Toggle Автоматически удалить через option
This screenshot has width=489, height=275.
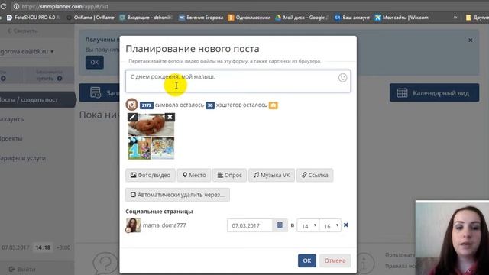pyautogui.click(x=177, y=195)
